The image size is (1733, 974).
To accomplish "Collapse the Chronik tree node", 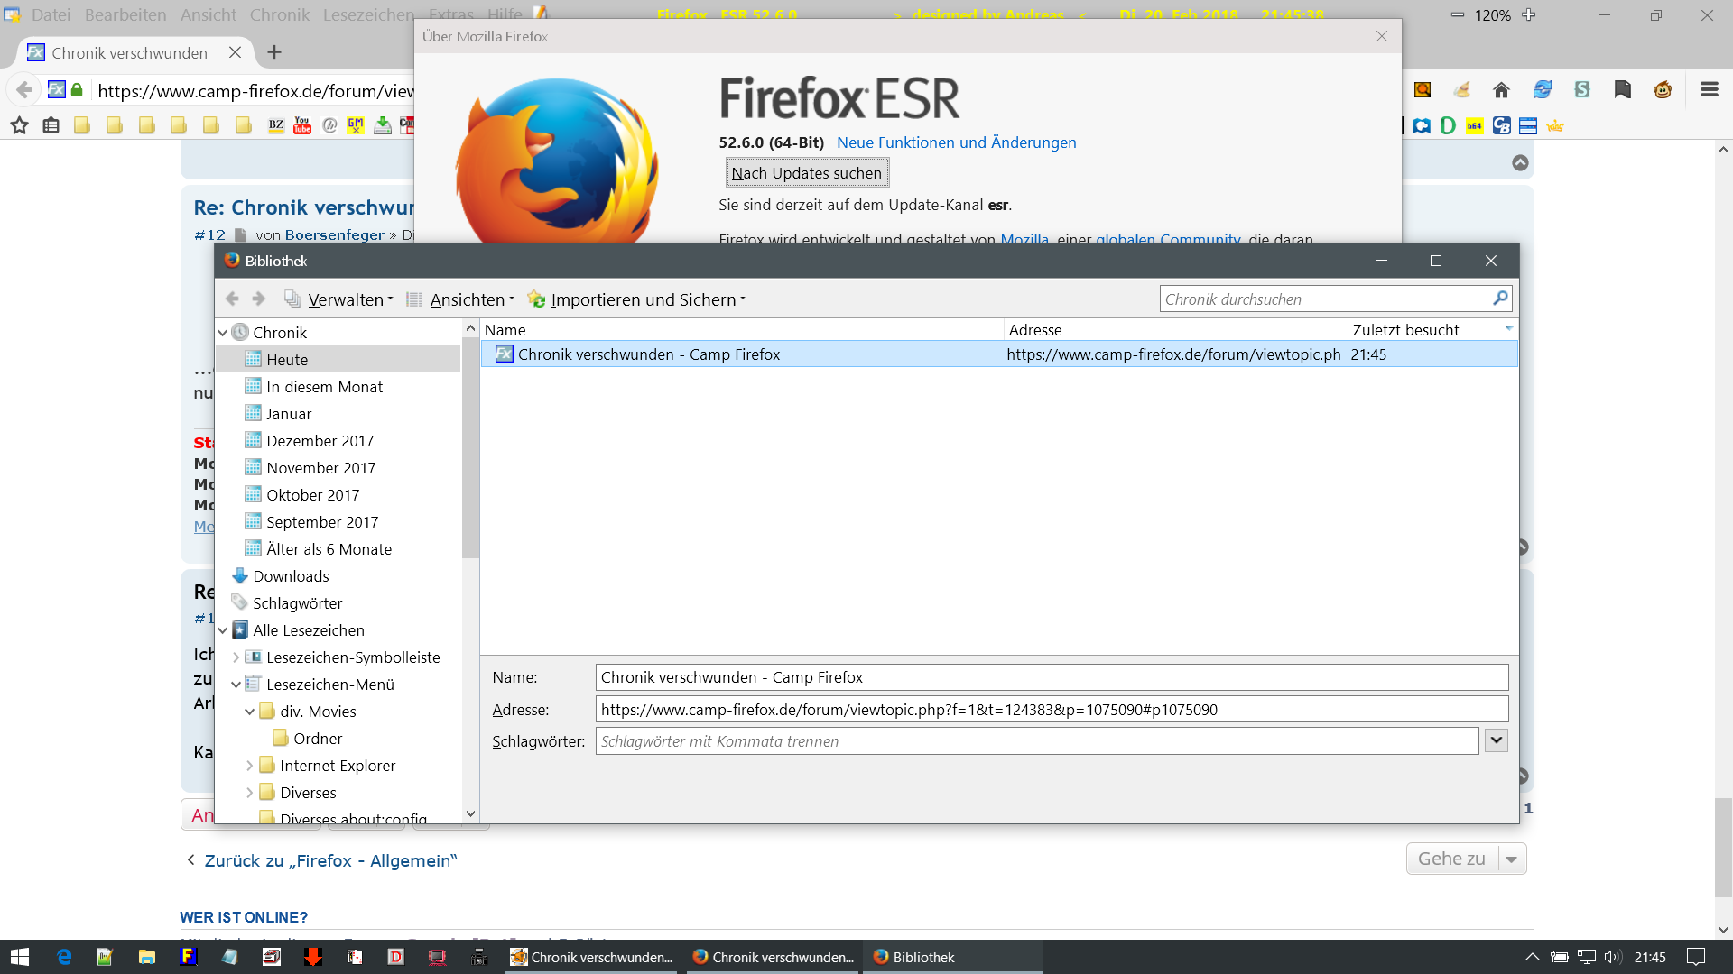I will pos(223,333).
